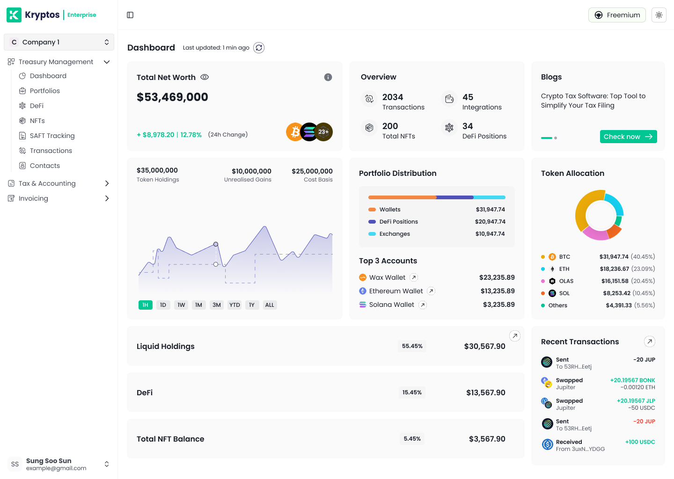Click the Invoicing icon

[x=11, y=198]
